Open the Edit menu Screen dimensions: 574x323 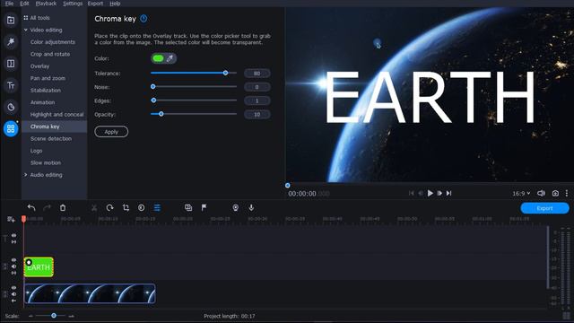(x=24, y=4)
